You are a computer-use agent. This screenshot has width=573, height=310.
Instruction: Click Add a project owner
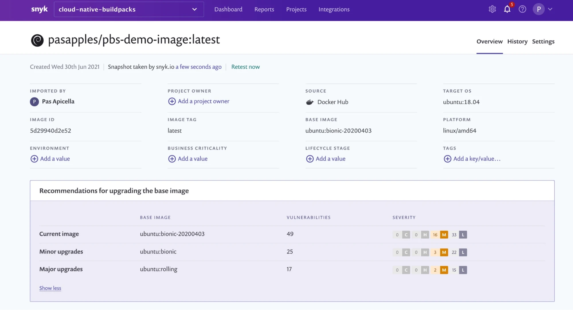[204, 101]
